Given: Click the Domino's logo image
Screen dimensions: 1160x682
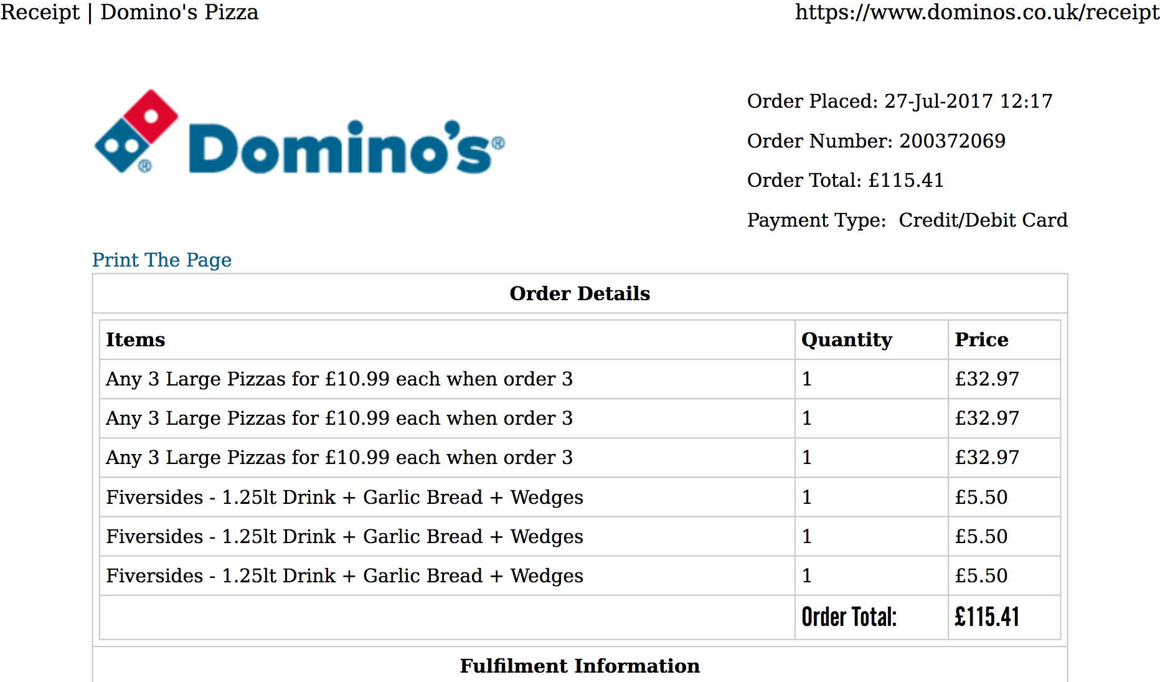Looking at the screenshot, I should [299, 131].
